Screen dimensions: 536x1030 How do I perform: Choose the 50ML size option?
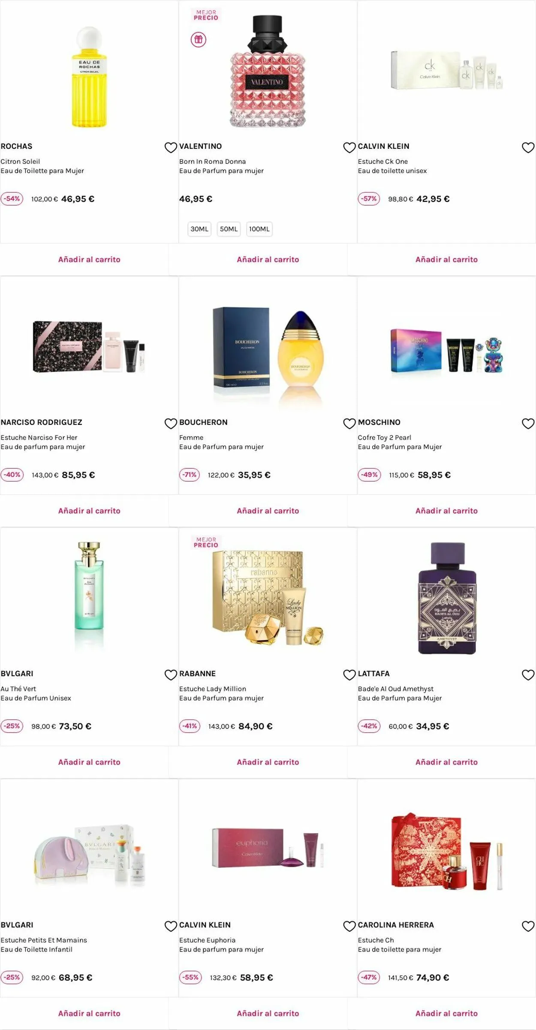229,229
